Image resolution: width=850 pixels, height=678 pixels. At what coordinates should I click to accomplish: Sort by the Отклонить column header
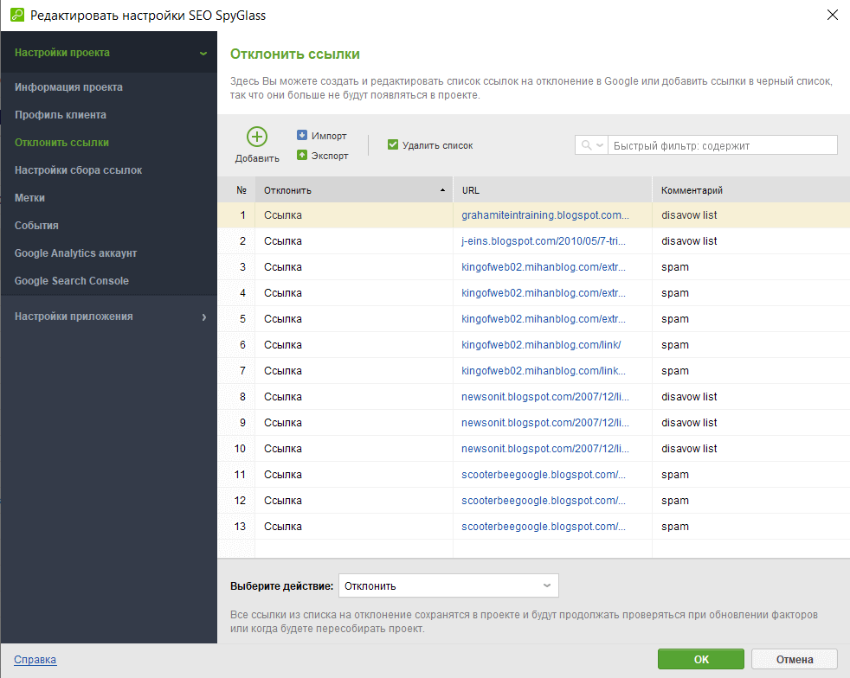click(x=354, y=190)
